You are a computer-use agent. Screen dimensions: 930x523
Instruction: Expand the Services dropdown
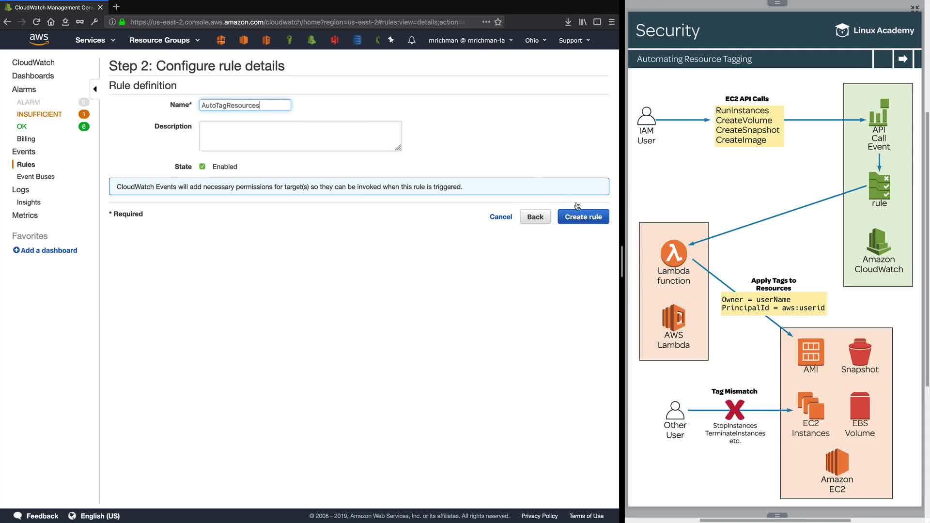pos(95,40)
